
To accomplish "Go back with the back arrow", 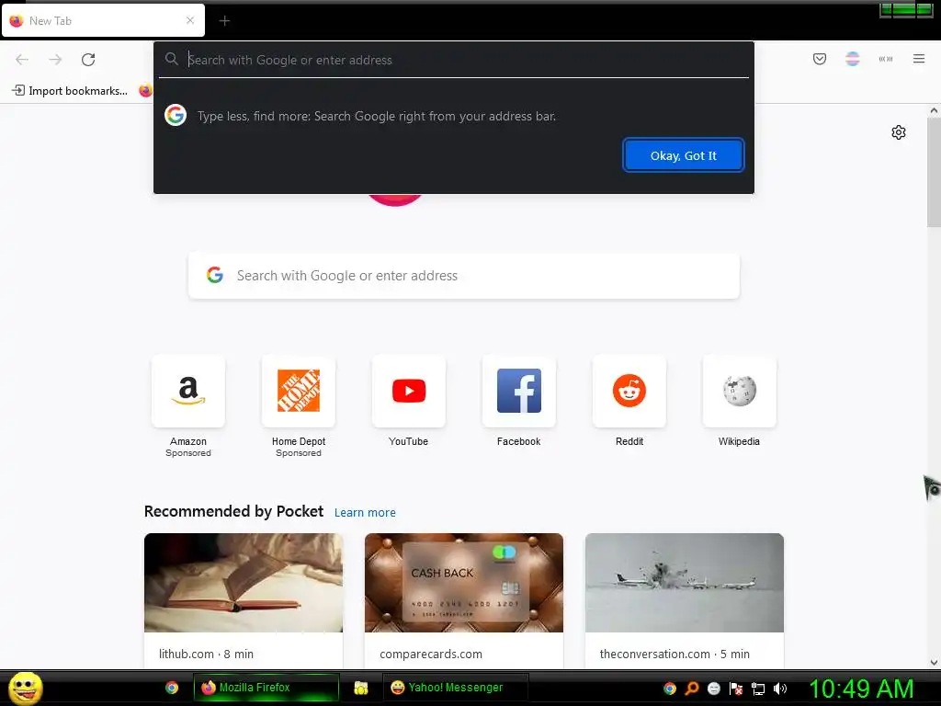I will (x=22, y=60).
